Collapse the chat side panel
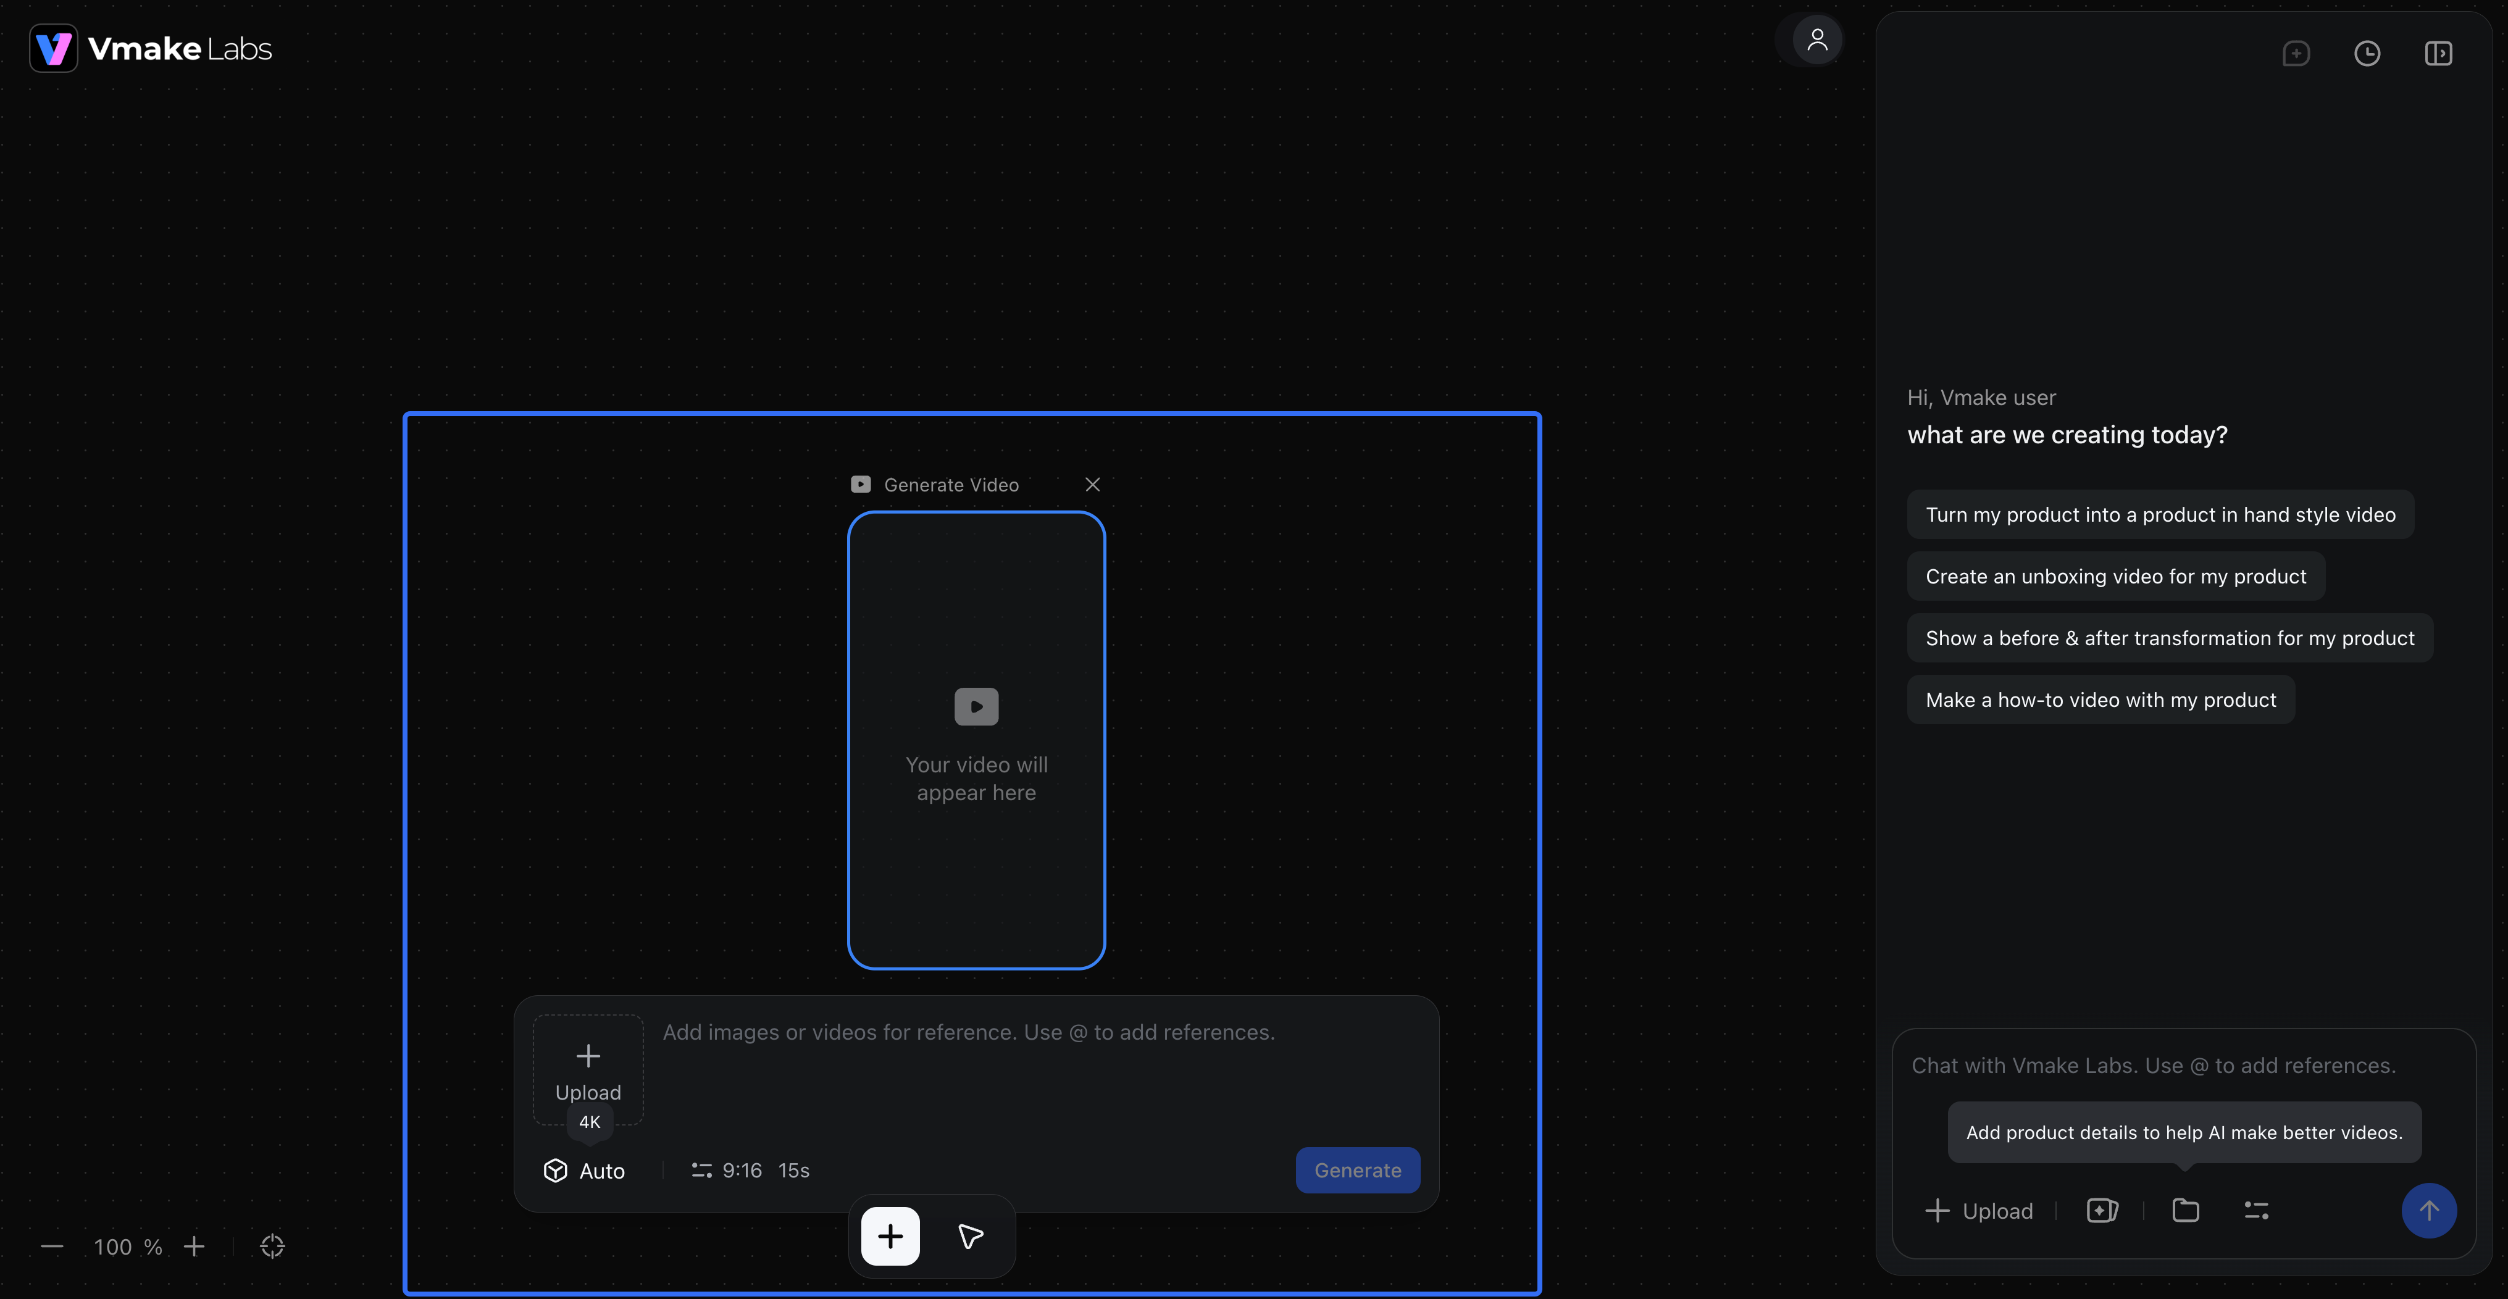This screenshot has width=2508, height=1299. pos(2438,54)
